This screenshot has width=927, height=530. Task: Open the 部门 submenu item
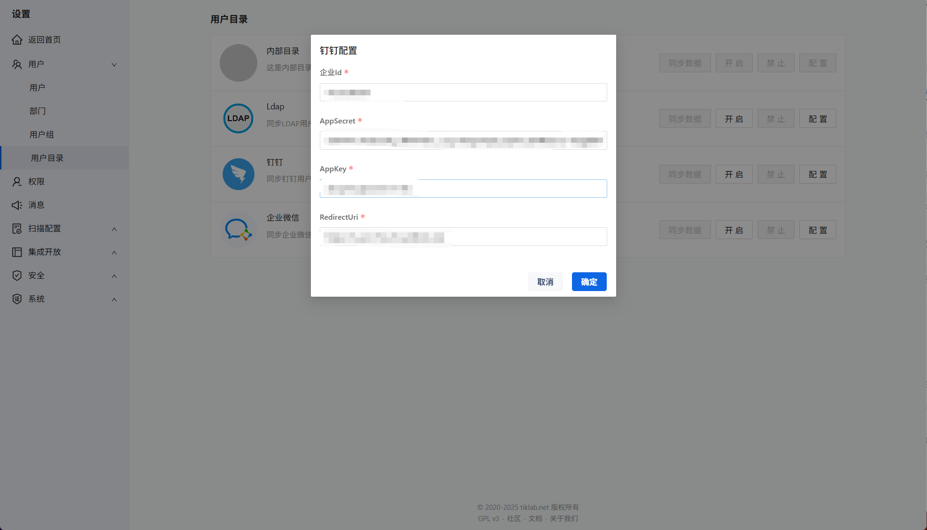38,111
